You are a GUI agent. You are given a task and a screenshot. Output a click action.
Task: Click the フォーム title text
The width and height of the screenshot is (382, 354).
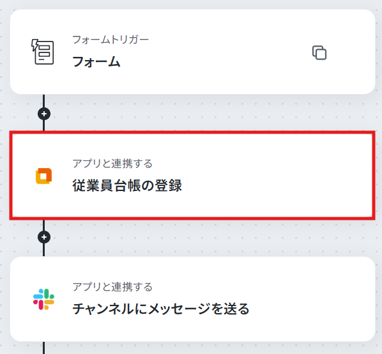tap(96, 61)
